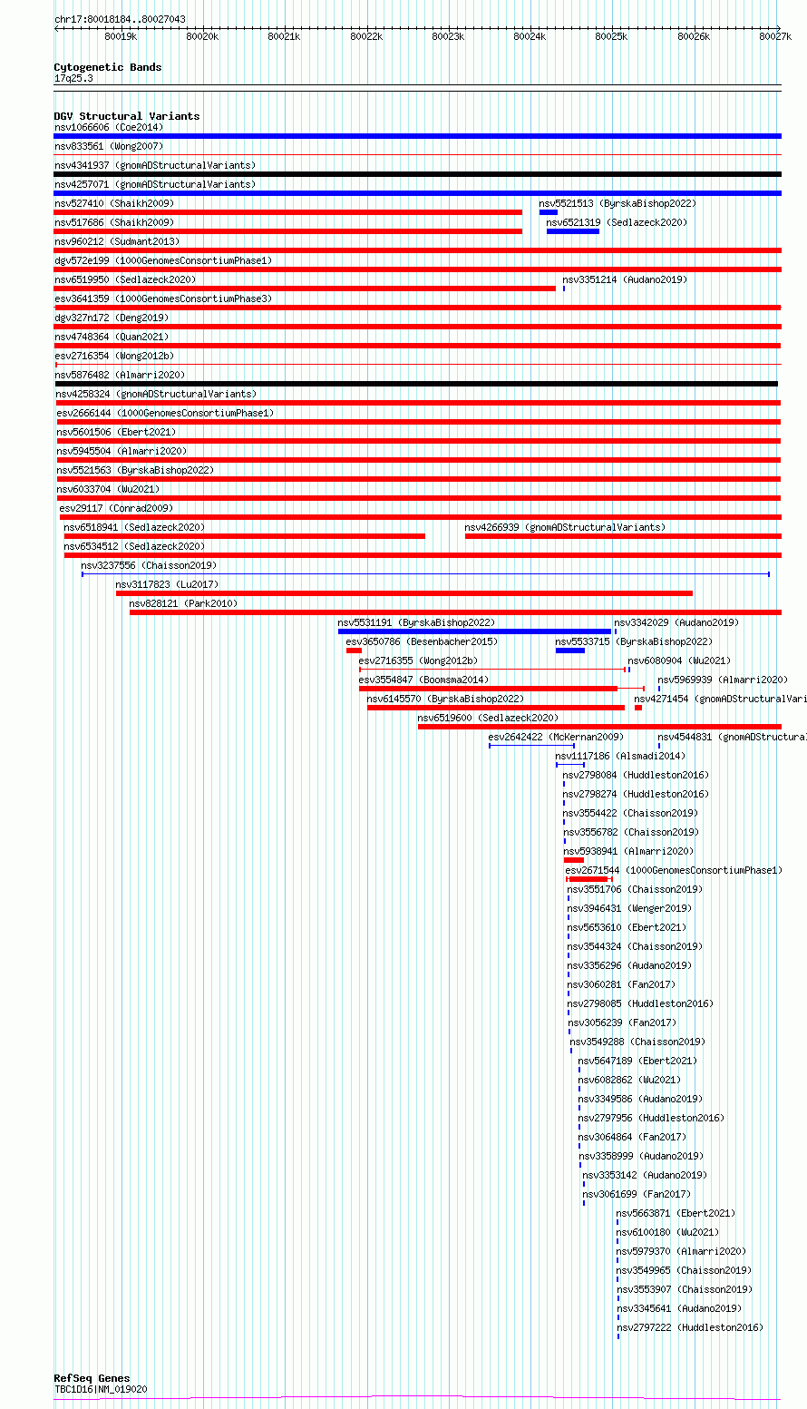Open nsv6080904 (Wu2021) variant
Screen dimensions: 807x1409
(x=680, y=660)
